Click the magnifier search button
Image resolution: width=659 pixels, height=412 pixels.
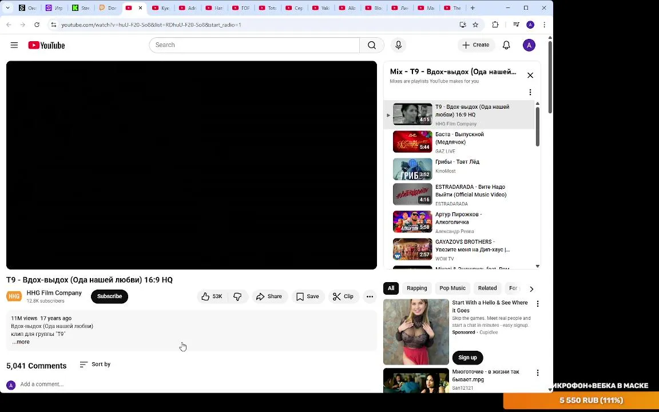click(x=371, y=45)
